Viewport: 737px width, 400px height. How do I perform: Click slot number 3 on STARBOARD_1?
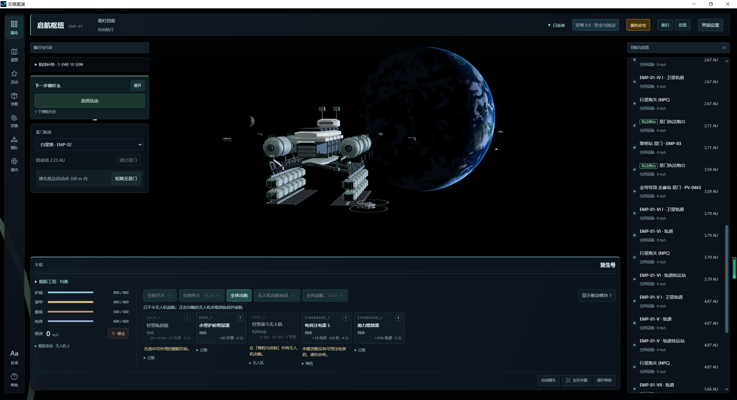[x=345, y=318]
